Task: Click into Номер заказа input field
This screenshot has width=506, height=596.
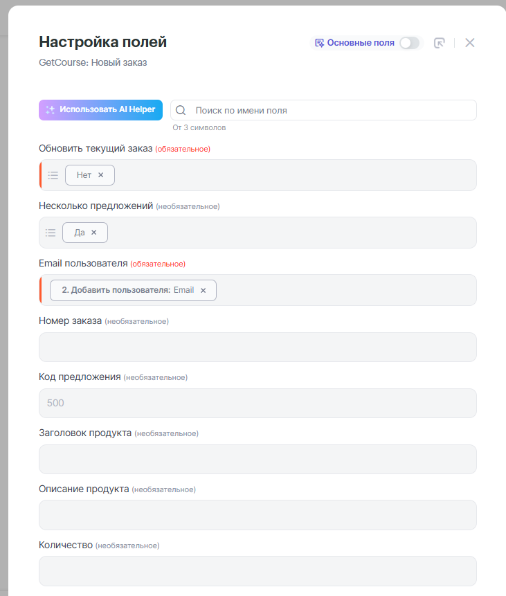Action: tap(257, 347)
